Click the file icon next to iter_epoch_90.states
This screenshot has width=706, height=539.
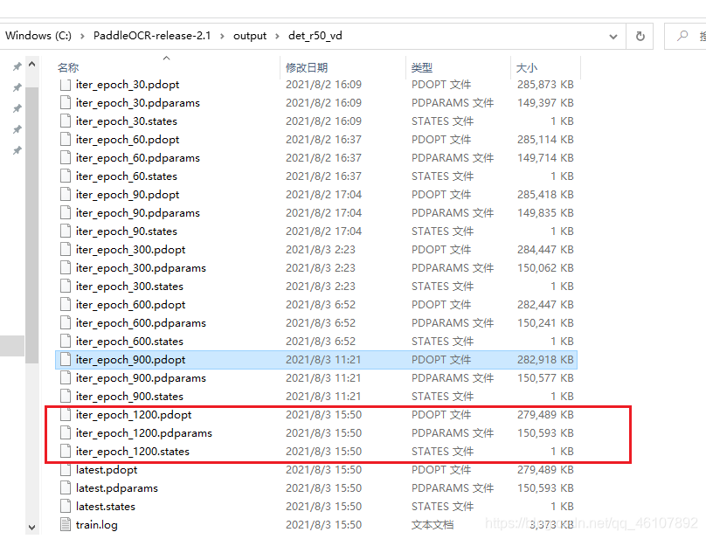coord(65,231)
